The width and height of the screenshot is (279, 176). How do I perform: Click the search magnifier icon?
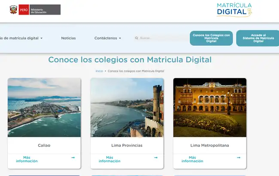pos(136,38)
